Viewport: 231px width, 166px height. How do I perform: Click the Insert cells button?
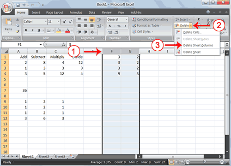[x=183, y=19]
